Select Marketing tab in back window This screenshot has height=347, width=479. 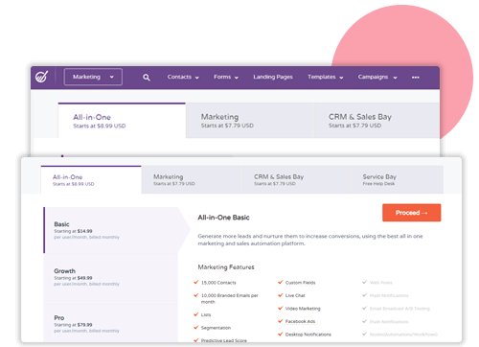(x=250, y=121)
